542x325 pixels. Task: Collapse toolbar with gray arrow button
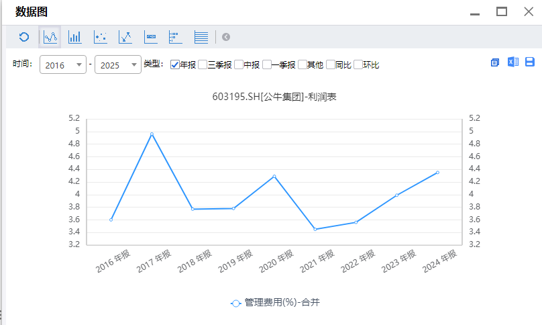point(226,37)
